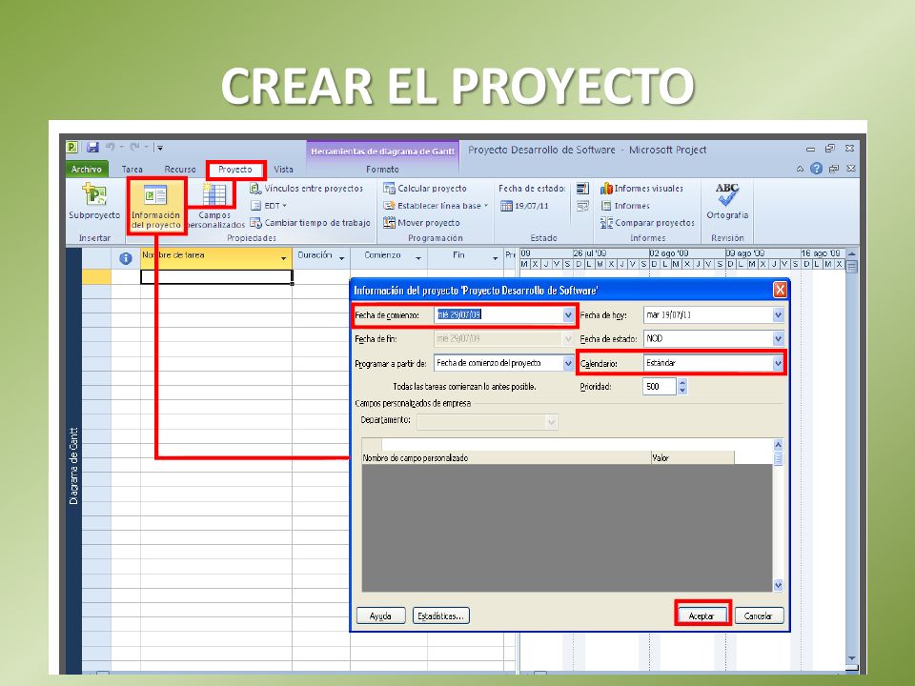This screenshot has height=686, width=915.
Task: Open Campos personalizados
Action: coord(214,206)
